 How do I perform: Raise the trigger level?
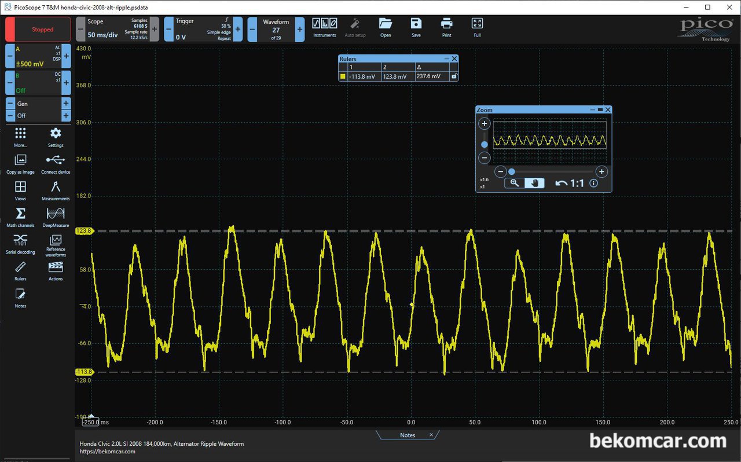(x=238, y=29)
